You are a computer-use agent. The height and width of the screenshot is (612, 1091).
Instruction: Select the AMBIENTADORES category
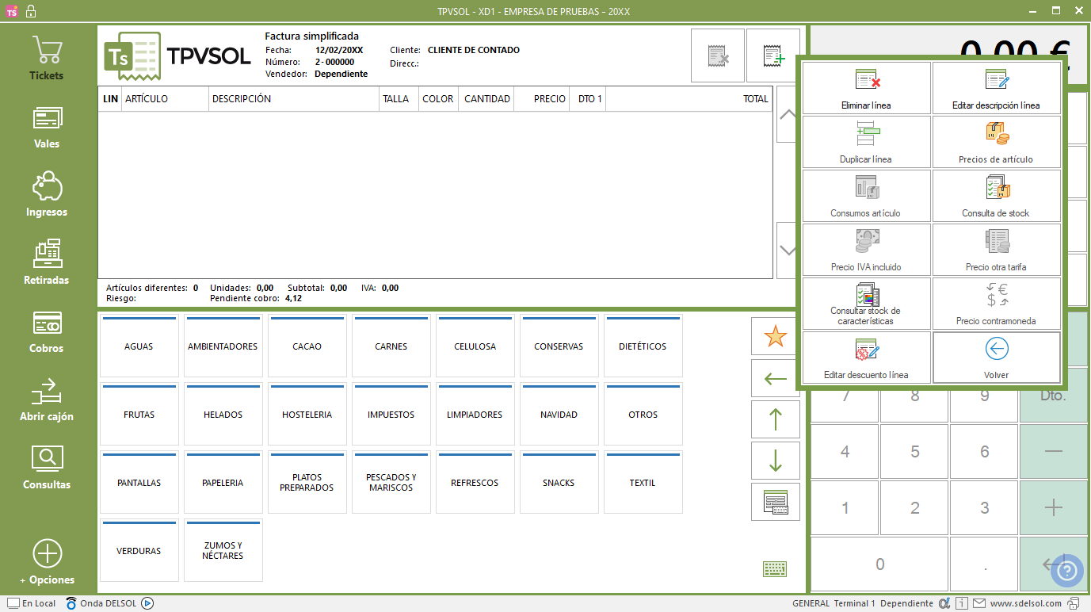(223, 346)
